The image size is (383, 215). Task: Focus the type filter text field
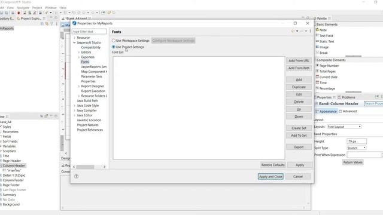tap(89, 32)
